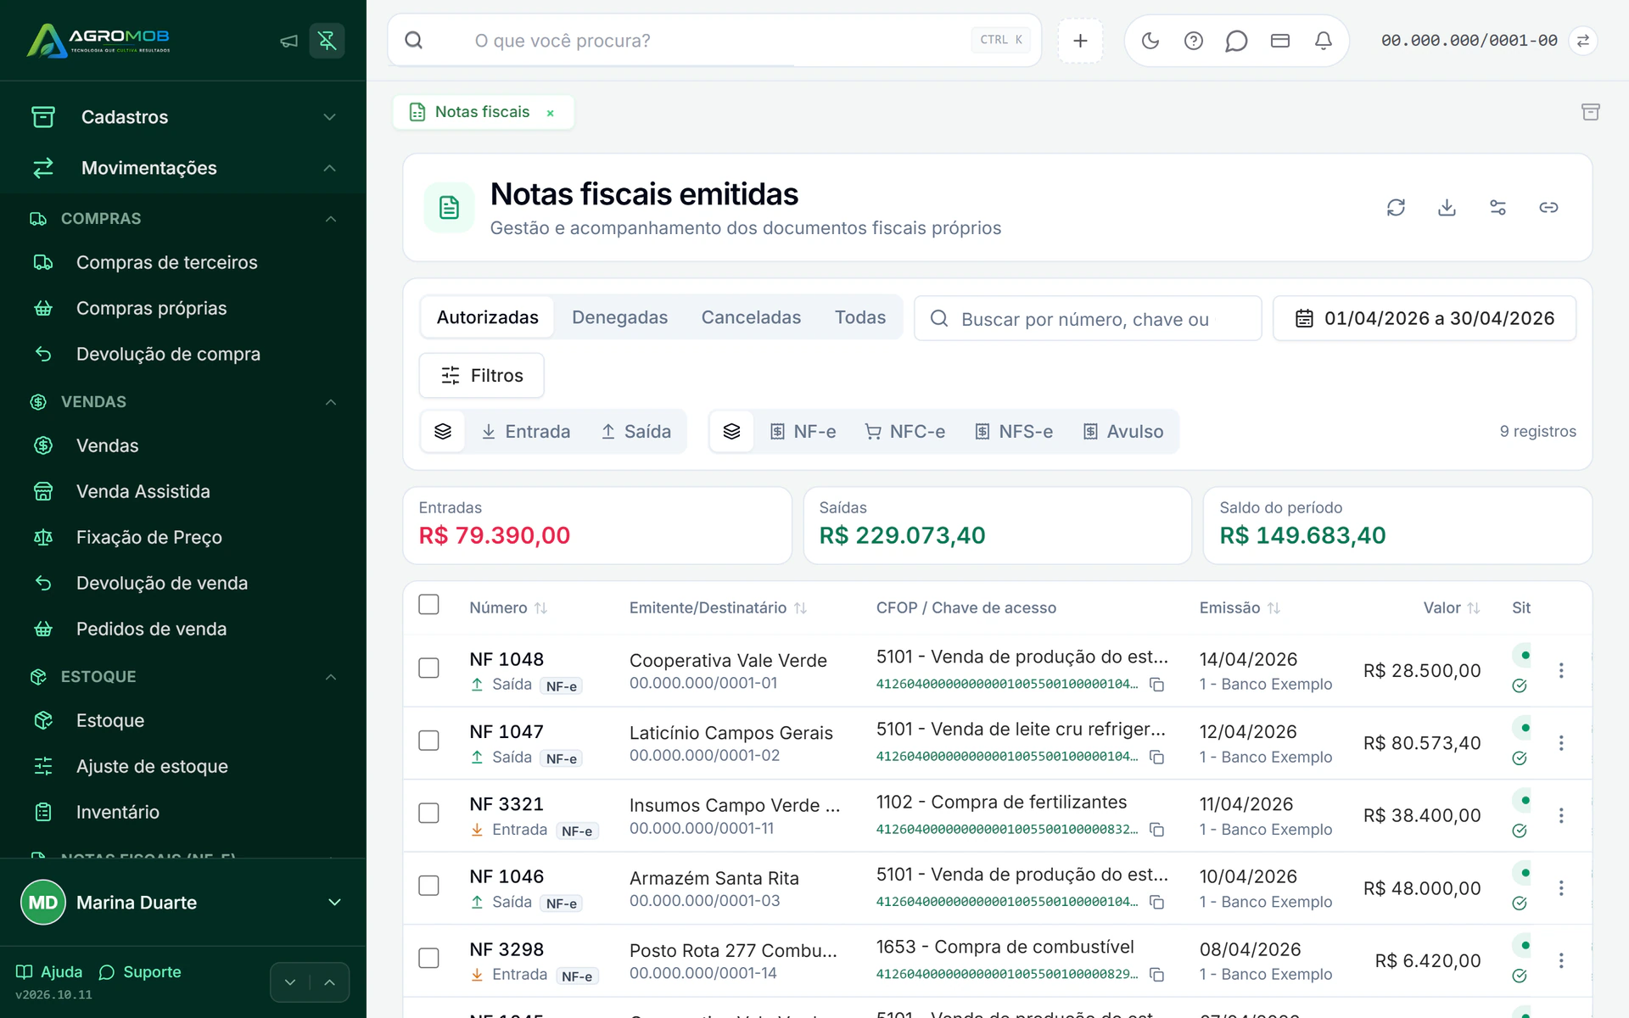Toggle the sidebar pin icon
The width and height of the screenshot is (1629, 1018).
click(x=327, y=41)
